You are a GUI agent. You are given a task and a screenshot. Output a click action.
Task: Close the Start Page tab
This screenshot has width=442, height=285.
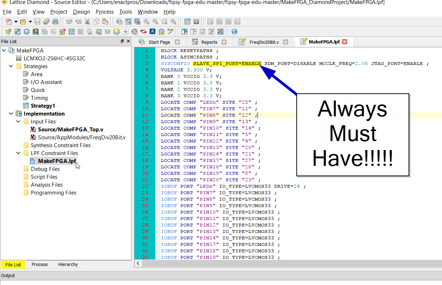(177, 42)
